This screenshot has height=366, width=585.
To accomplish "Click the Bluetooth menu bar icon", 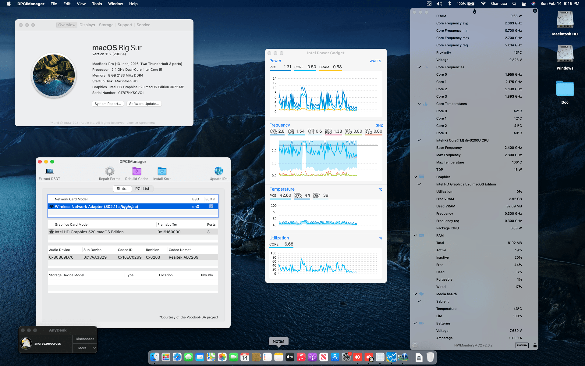I will 449,4.
